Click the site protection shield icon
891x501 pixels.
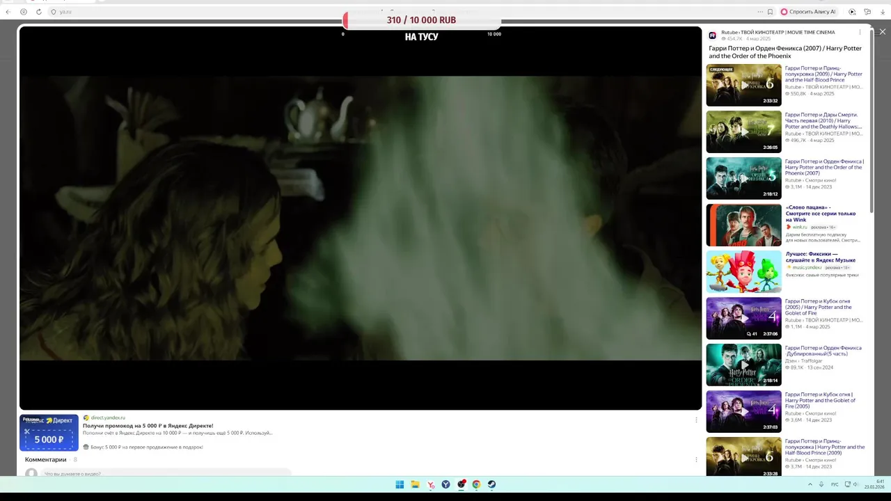coord(54,12)
